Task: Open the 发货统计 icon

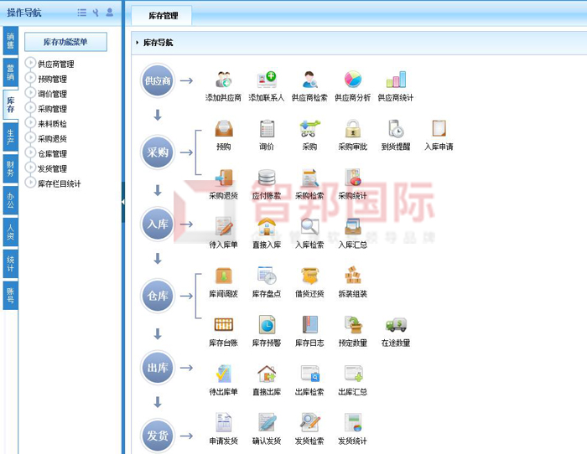Action: pyautogui.click(x=352, y=423)
